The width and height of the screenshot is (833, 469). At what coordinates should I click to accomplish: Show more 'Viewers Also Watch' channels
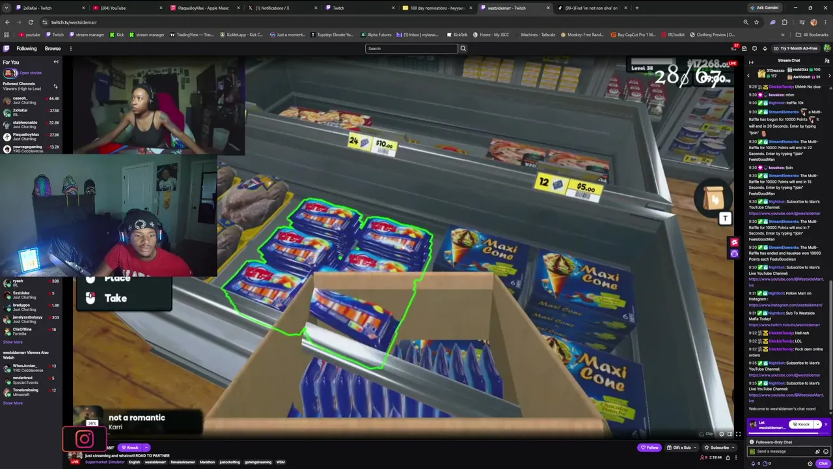point(12,403)
